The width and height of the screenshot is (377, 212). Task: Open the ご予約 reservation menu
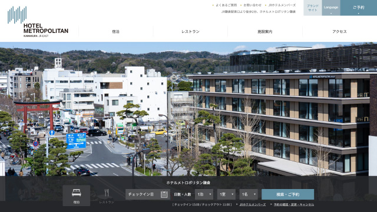point(359,8)
